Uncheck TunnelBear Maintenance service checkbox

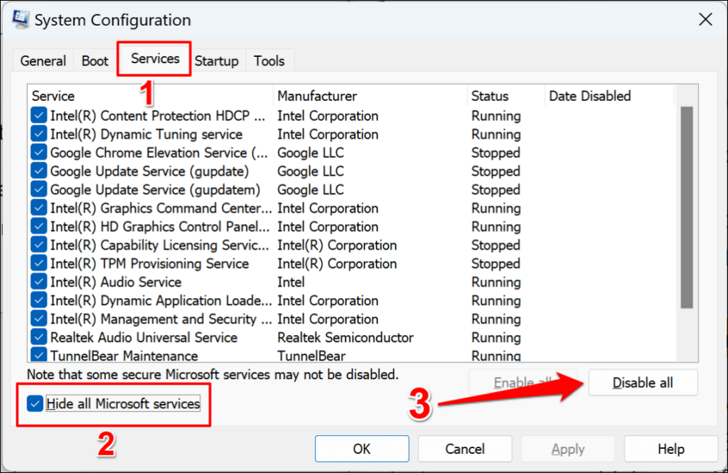pos(38,356)
